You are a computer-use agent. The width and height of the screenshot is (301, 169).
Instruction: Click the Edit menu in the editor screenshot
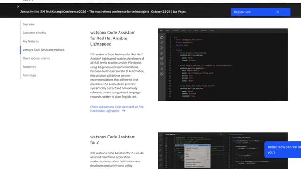[167, 31]
